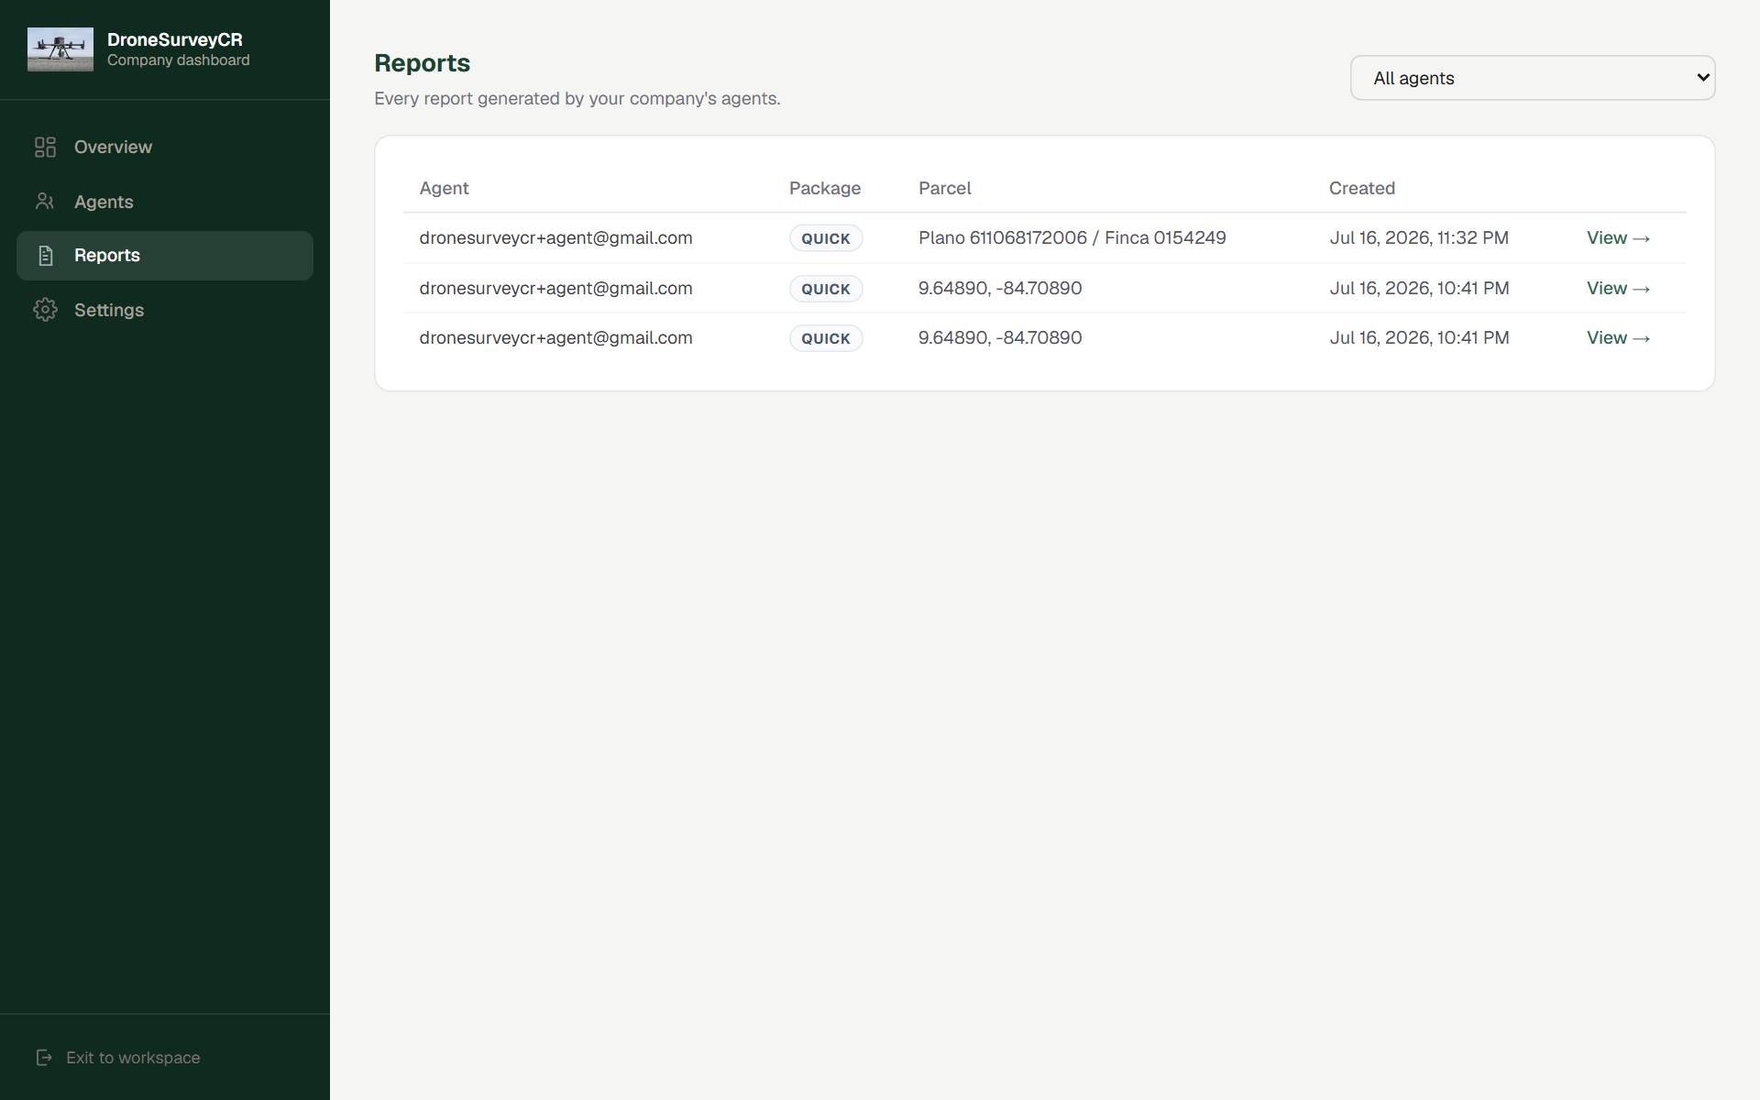Click the date Jul 16, 2026, 11:32 PM
The height and width of the screenshot is (1100, 1760).
pyautogui.click(x=1419, y=238)
